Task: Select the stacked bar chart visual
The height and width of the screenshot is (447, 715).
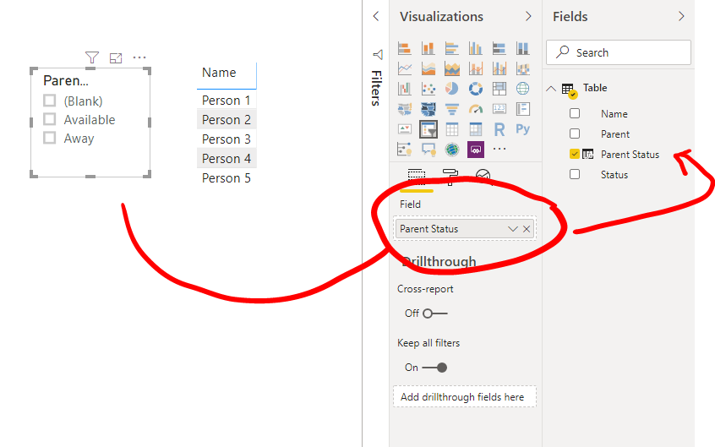Action: pyautogui.click(x=405, y=48)
